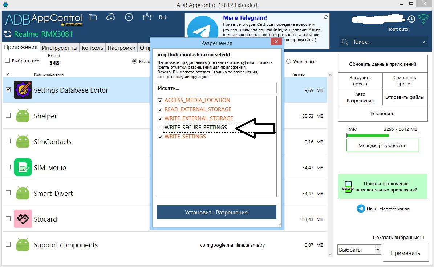Image resolution: width=434 pixels, height=267 pixels.
Task: Tick the Stocard row checkbox
Action: coord(8,219)
